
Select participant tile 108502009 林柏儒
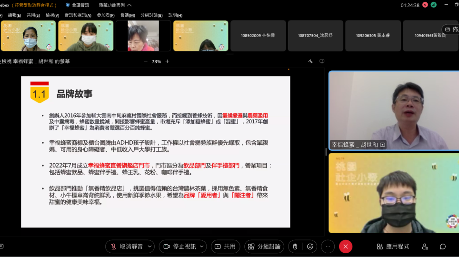click(258, 36)
